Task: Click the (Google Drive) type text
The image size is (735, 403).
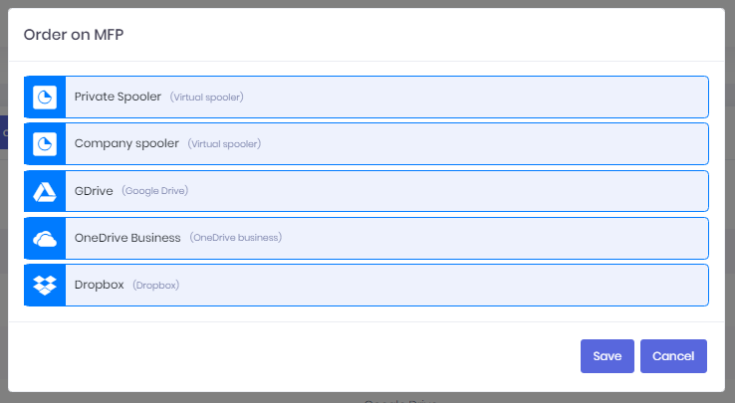Action: tap(155, 191)
